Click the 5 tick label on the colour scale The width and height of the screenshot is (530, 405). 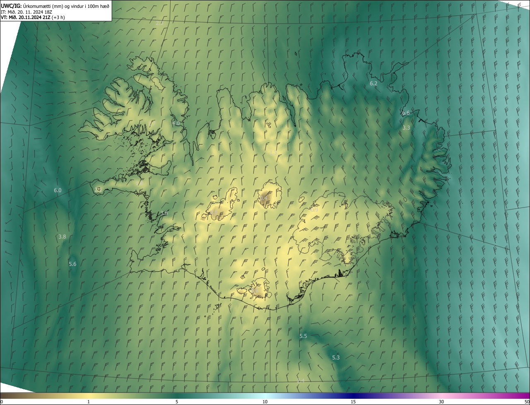click(177, 402)
